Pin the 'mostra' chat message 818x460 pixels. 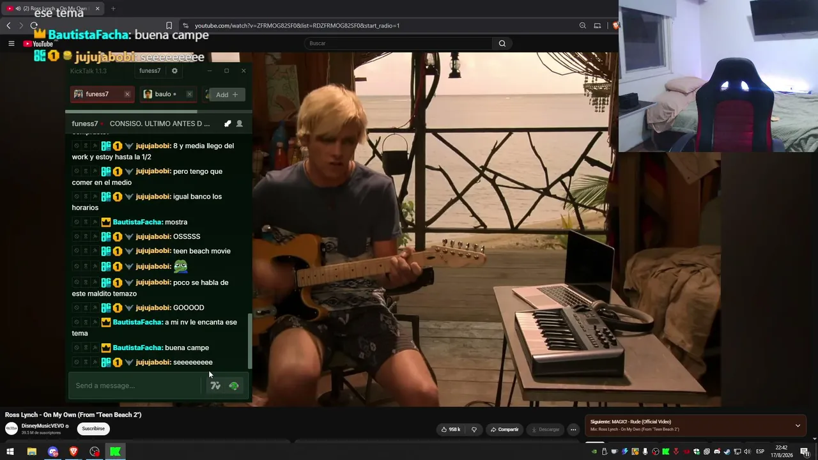pos(95,222)
